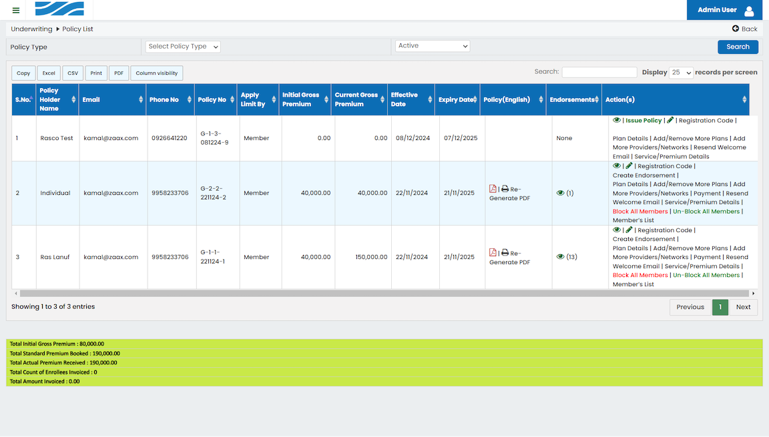Open the hamburger menu in the header
The height and width of the screenshot is (437, 769).
click(16, 10)
